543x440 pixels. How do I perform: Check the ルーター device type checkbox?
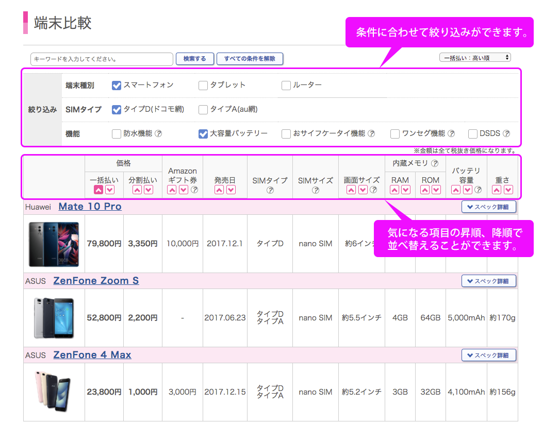click(x=286, y=86)
